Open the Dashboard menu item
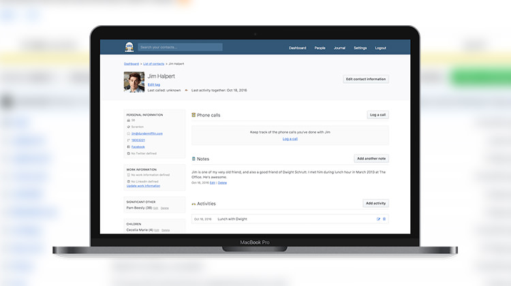The image size is (511, 286). 297,48
